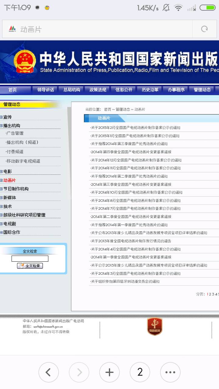Go to 首页 in the navigation bar
The width and height of the screenshot is (219, 389).
(x=12, y=90)
